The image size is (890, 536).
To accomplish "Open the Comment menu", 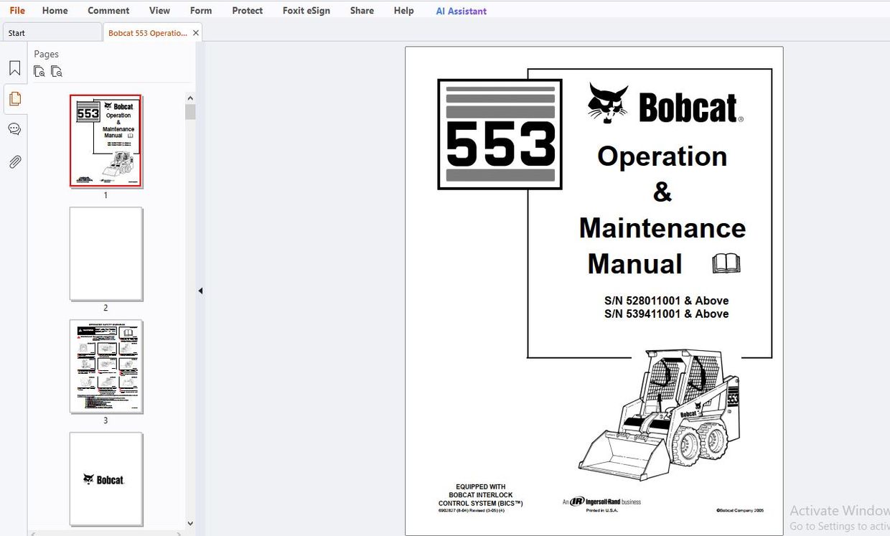I will 108,10.
